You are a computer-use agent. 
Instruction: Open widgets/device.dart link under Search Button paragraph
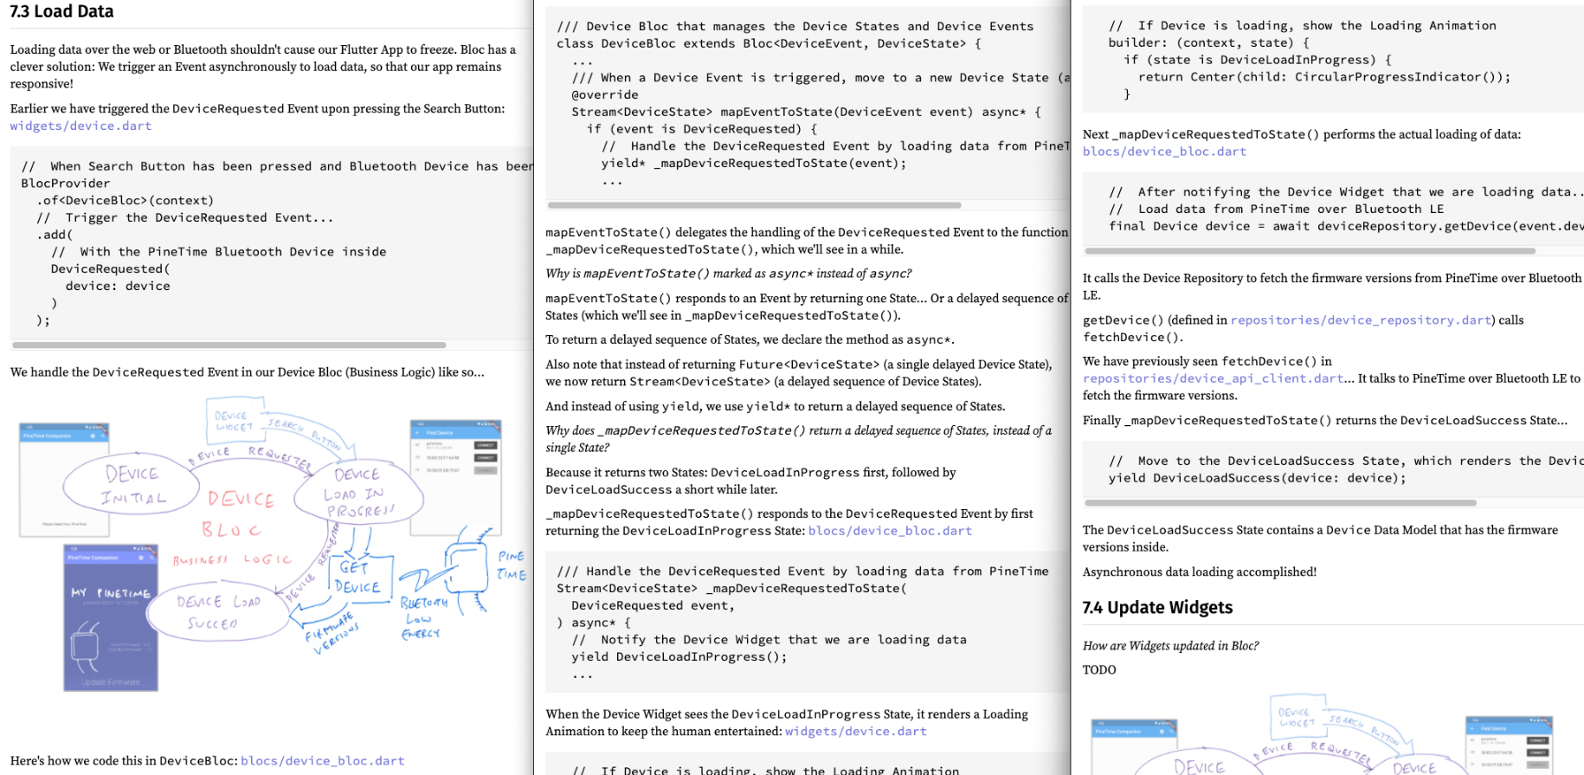(x=80, y=126)
